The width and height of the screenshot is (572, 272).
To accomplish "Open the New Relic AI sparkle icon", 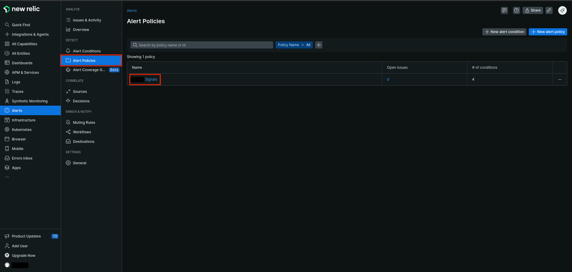I will click(x=562, y=10).
